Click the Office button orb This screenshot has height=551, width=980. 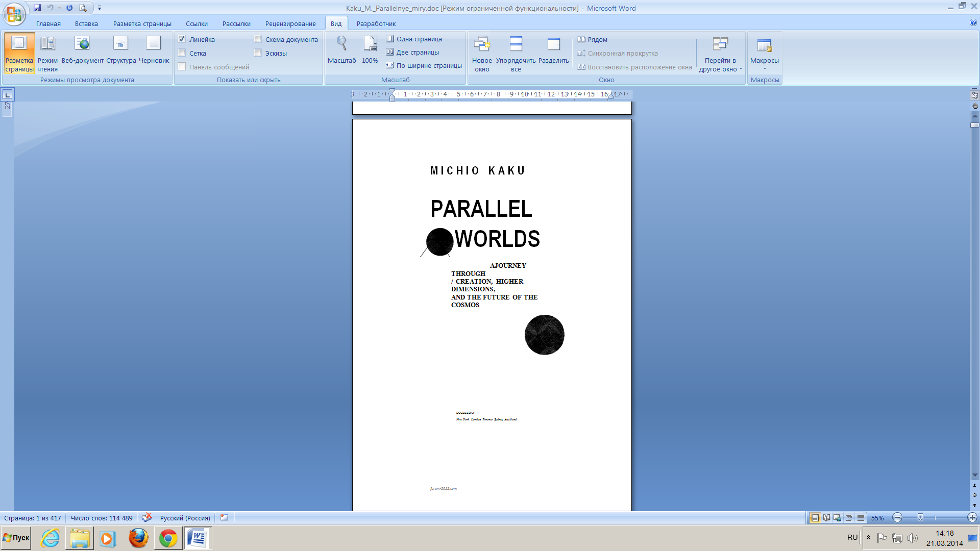pos(14,14)
